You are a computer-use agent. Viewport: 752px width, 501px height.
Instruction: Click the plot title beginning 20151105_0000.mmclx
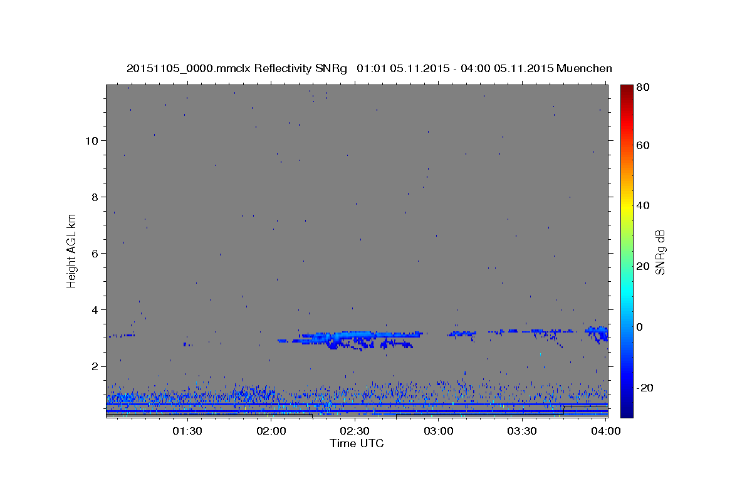click(369, 68)
